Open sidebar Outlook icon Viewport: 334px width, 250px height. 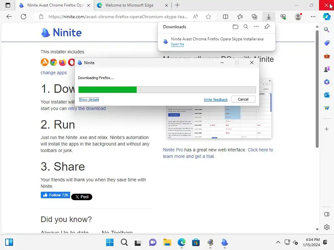pos(326,95)
